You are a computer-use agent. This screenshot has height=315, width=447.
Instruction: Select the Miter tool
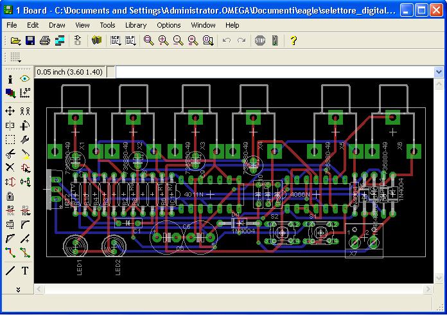[25, 224]
